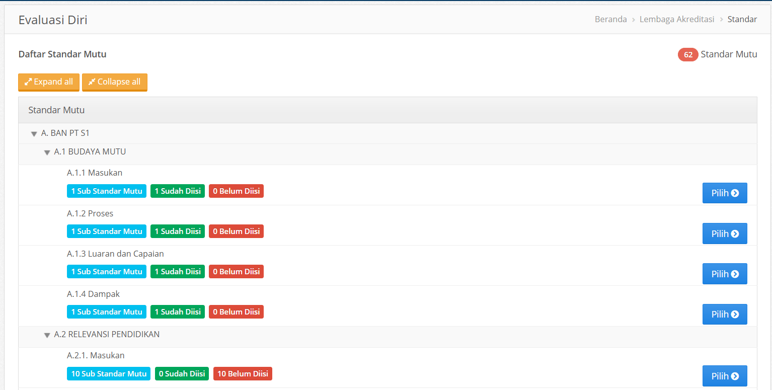Click 0 Belum Diisi badge under A.1.3
This screenshot has width=772, height=390.
(x=236, y=272)
